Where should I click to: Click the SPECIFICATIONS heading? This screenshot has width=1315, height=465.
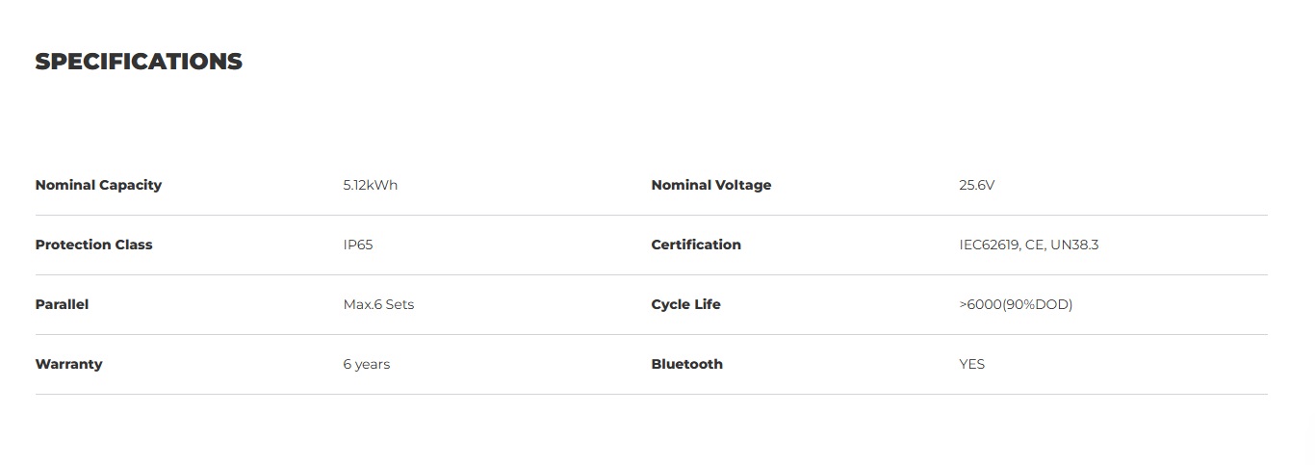(139, 62)
